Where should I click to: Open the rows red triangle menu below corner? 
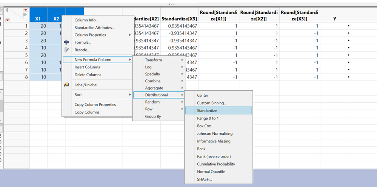[8, 20]
